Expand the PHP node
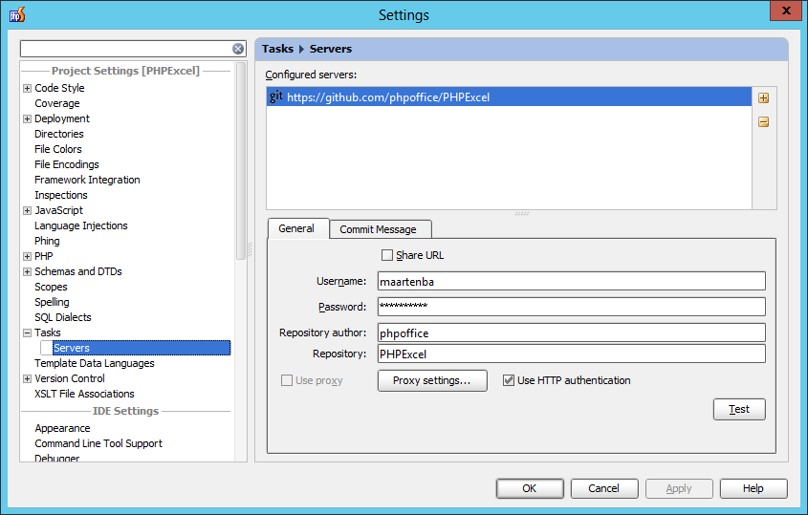The height and width of the screenshot is (515, 808). pyautogui.click(x=28, y=256)
